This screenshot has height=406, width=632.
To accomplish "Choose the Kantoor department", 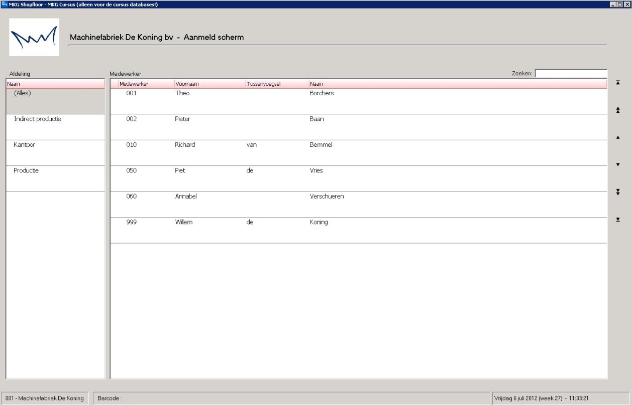I will 55,153.
